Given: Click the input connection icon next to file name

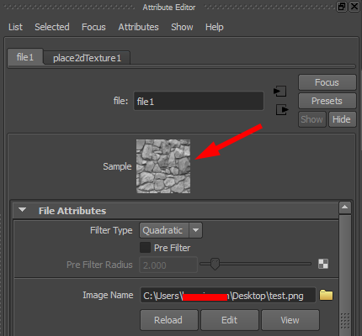Looking at the screenshot, I should pyautogui.click(x=280, y=91).
